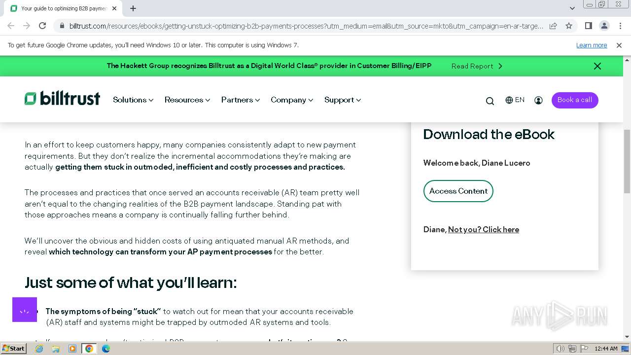
Task: Expand the Support menu
Action: tap(343, 100)
